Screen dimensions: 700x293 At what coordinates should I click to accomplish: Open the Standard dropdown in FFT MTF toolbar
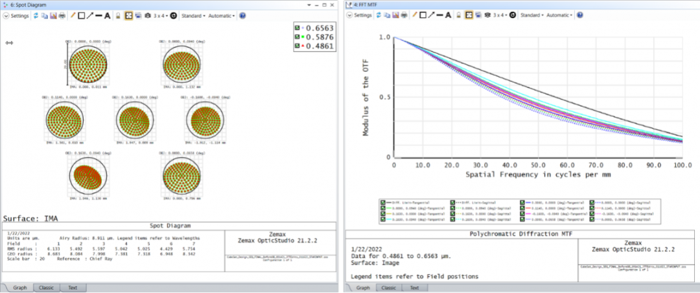coord(531,15)
